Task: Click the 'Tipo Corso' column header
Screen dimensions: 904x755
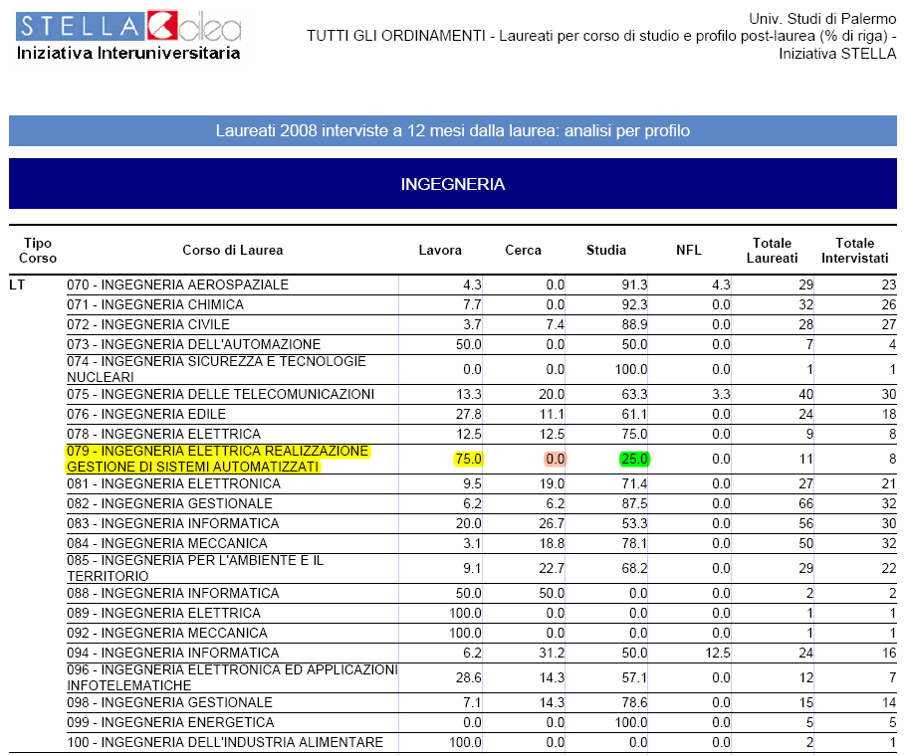Action: pos(38,251)
